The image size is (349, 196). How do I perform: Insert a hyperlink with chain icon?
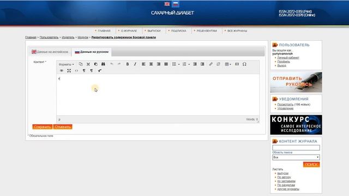pyautogui.click(x=211, y=64)
